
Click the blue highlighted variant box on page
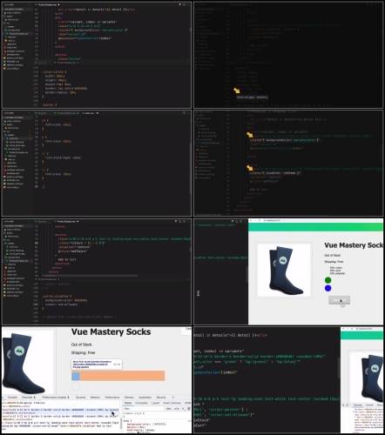76,376
